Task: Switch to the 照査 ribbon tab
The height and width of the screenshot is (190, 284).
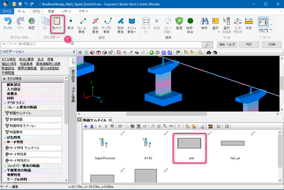Action: pos(51,11)
